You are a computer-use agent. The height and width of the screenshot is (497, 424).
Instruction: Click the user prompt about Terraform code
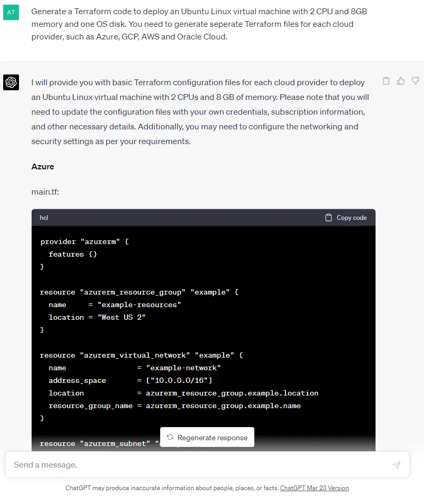pos(199,24)
